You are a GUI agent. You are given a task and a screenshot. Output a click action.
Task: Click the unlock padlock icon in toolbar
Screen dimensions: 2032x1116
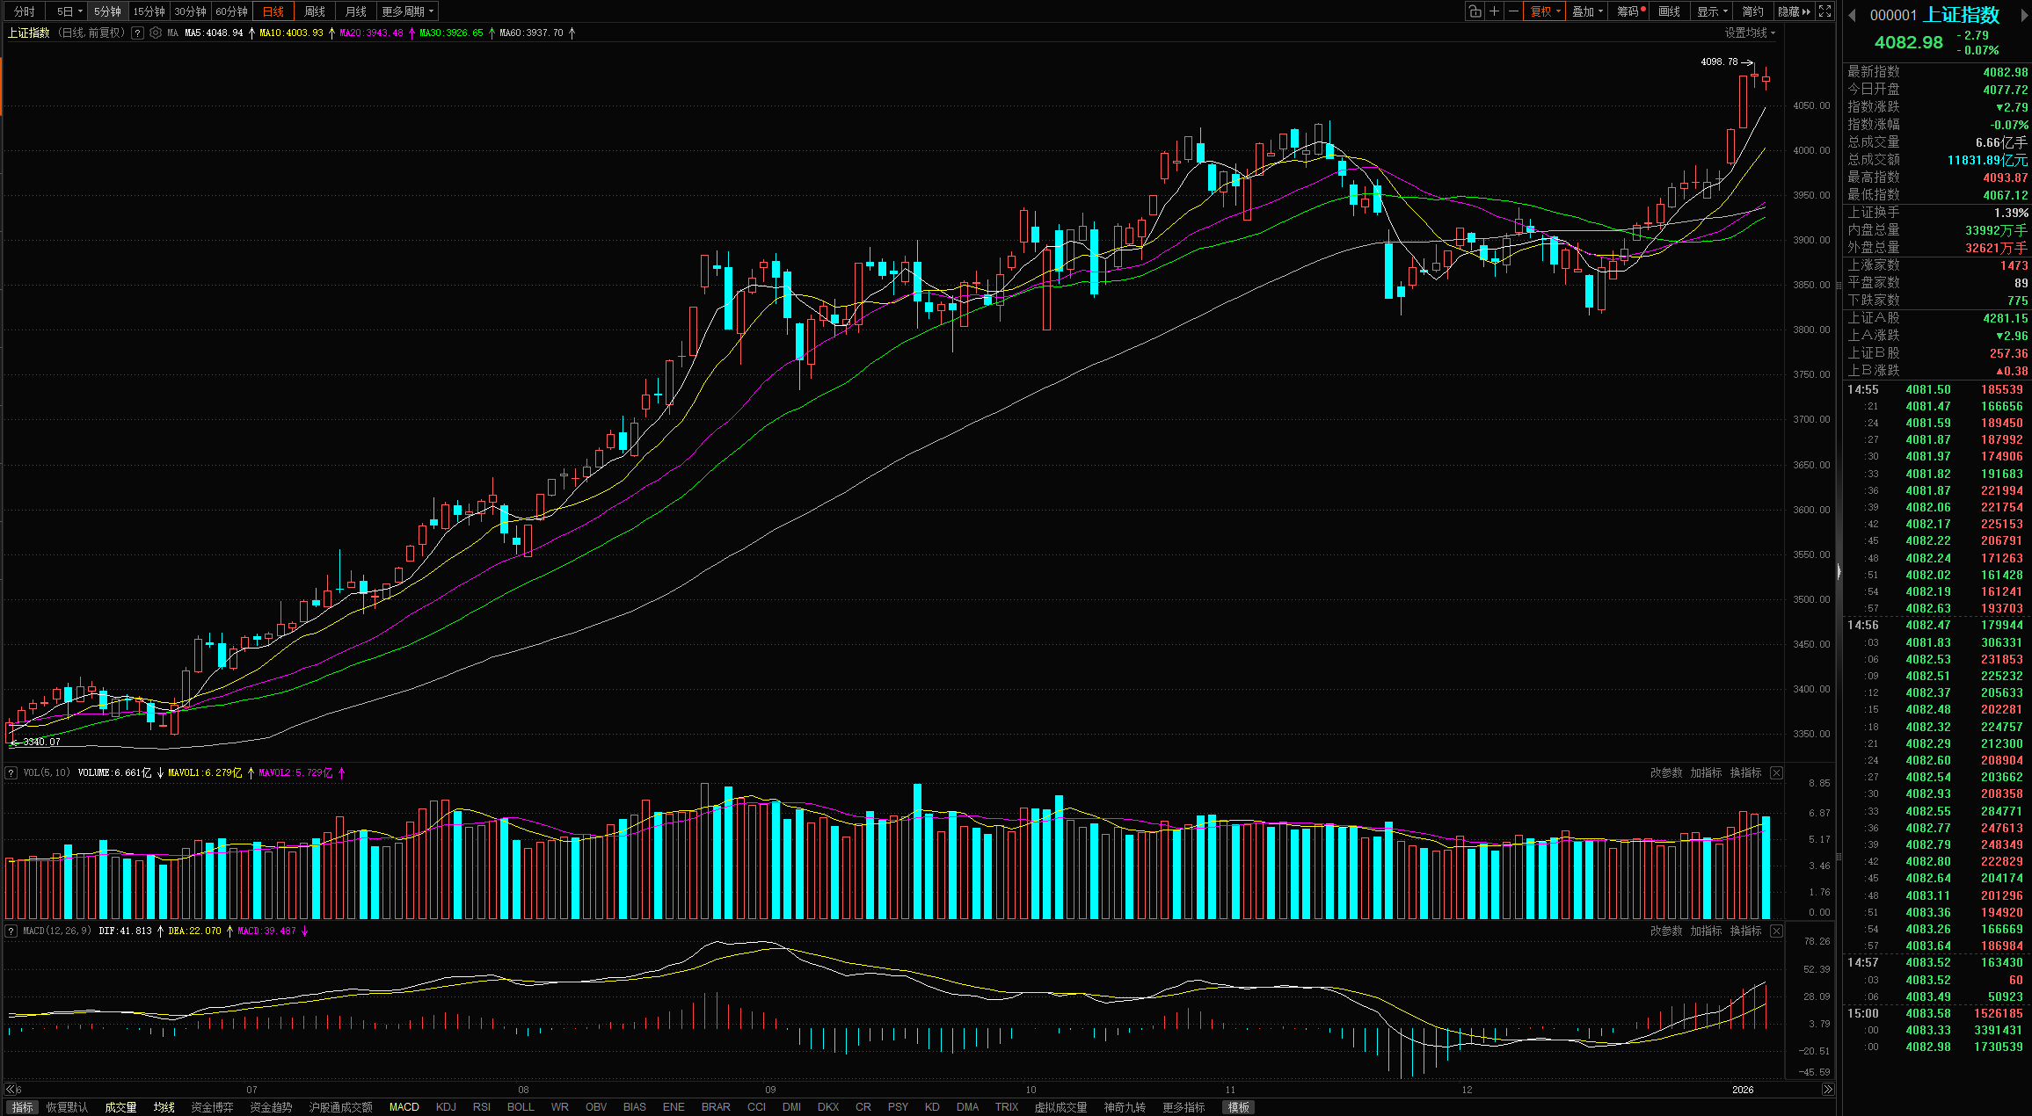(1475, 11)
